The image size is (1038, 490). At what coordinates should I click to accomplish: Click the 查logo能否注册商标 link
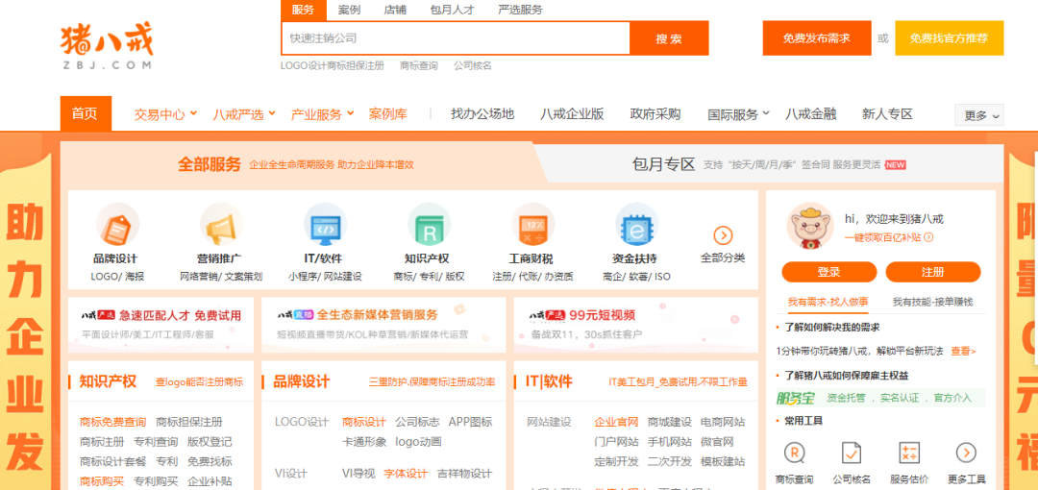click(x=199, y=382)
